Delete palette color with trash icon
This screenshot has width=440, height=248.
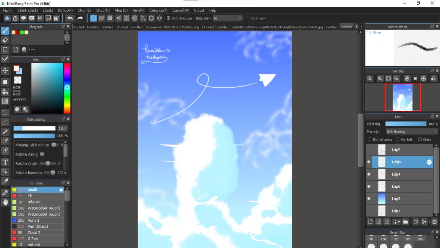24,49
